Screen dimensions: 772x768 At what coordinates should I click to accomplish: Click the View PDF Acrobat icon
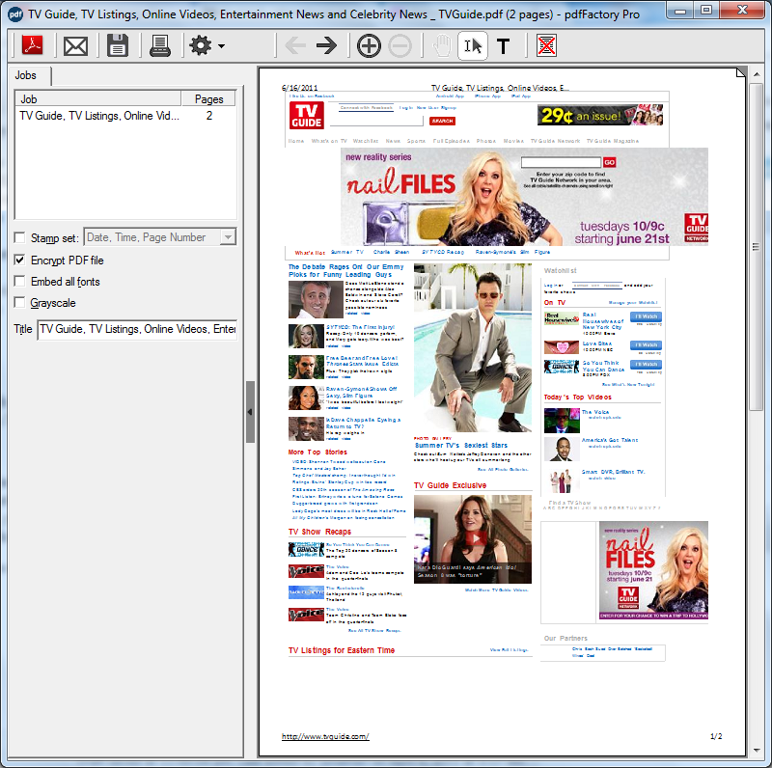[x=33, y=45]
